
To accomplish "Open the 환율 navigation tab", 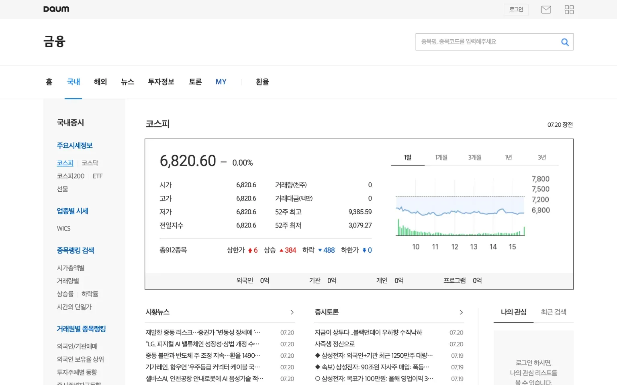I will tap(262, 82).
